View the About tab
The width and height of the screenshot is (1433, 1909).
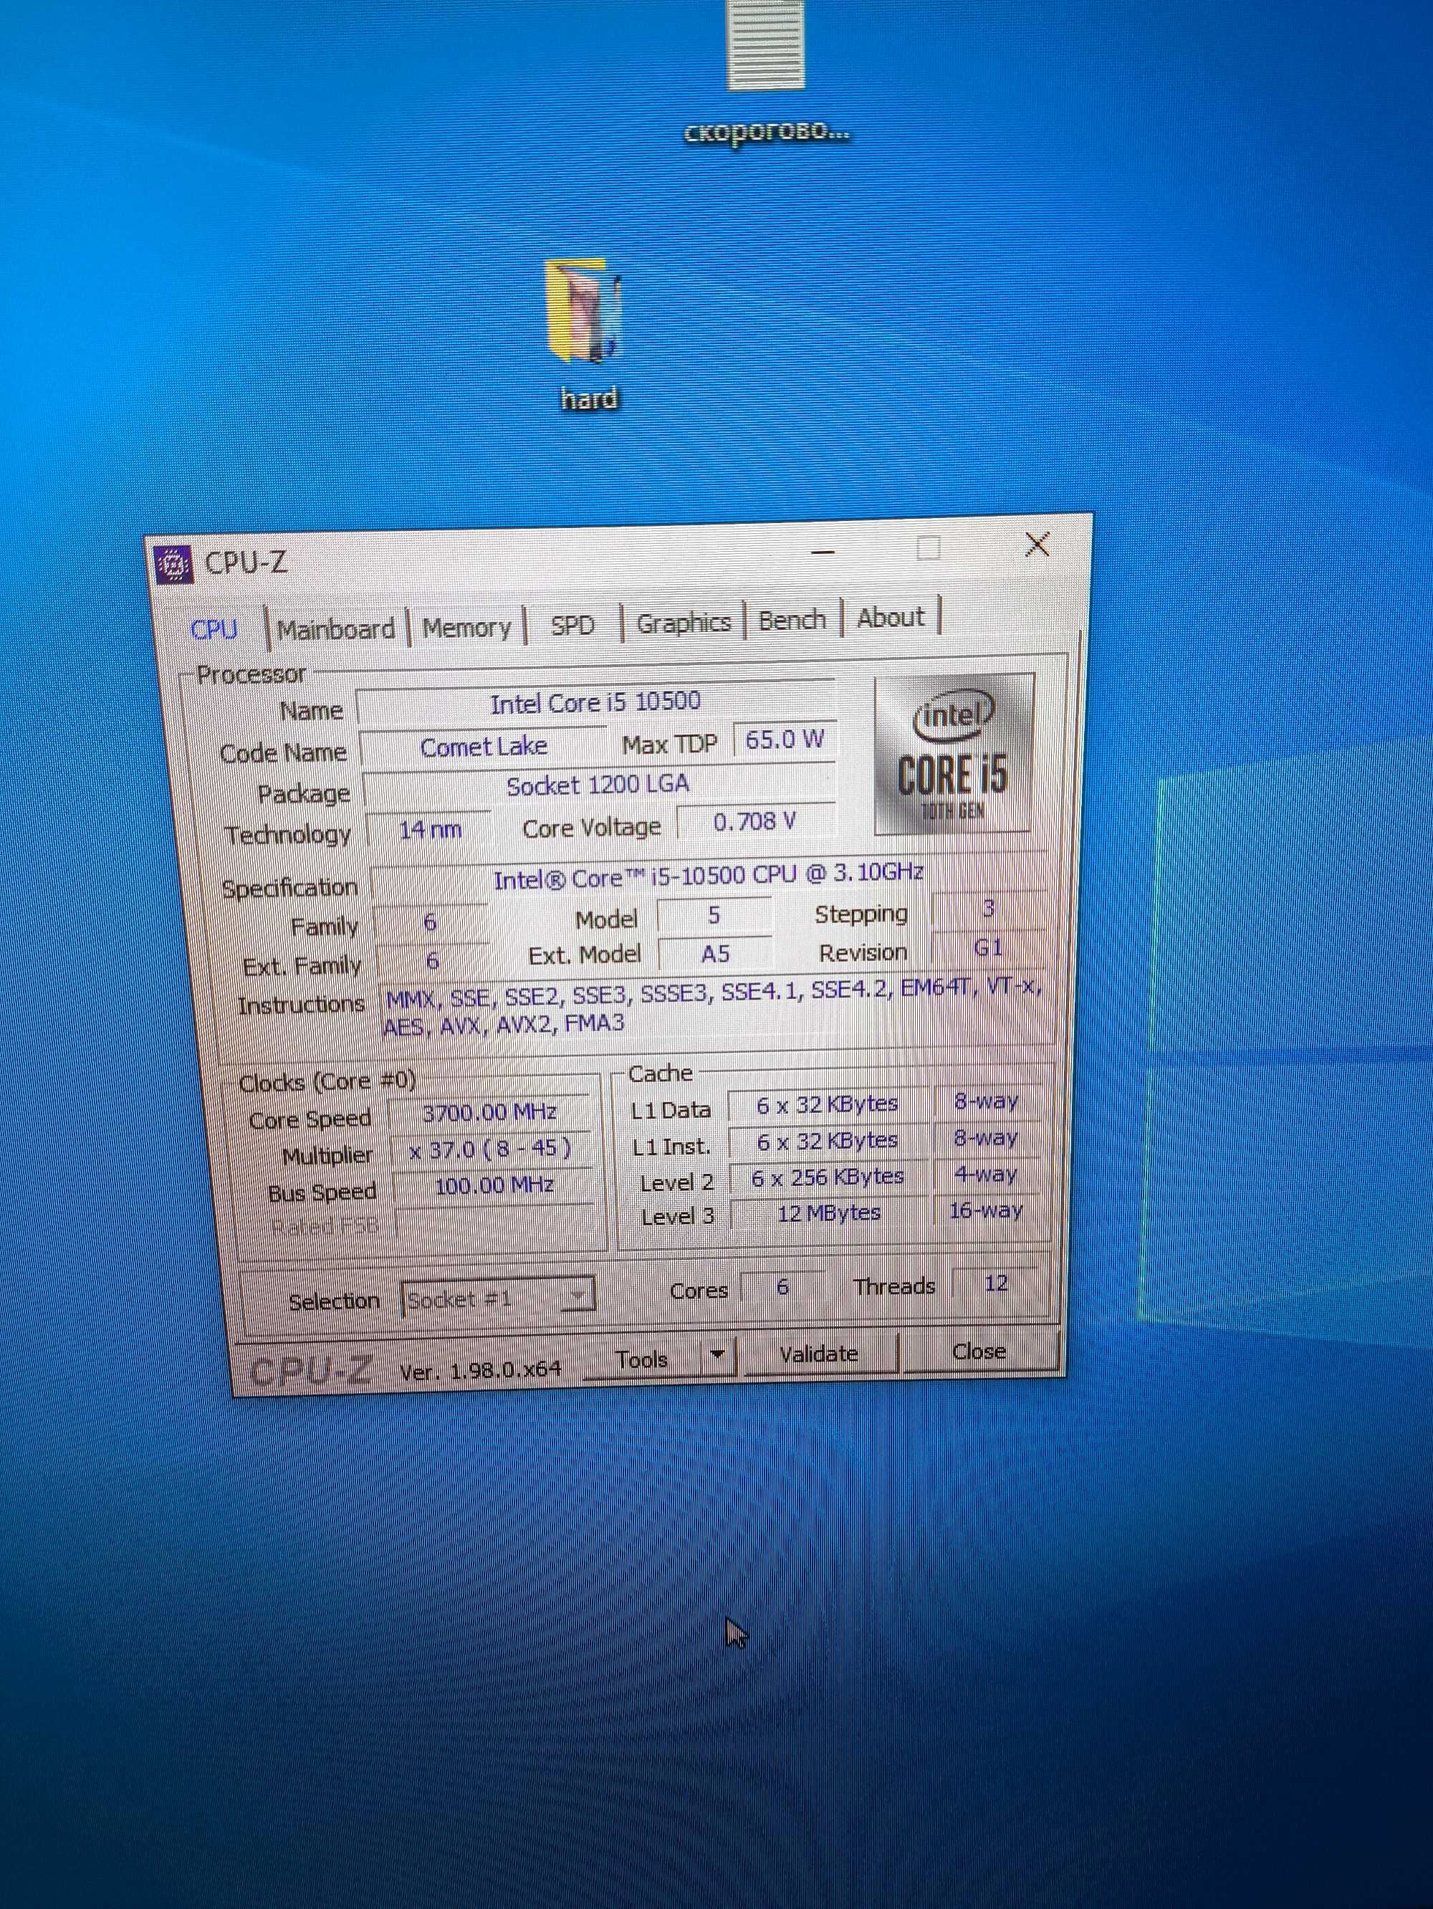891,617
